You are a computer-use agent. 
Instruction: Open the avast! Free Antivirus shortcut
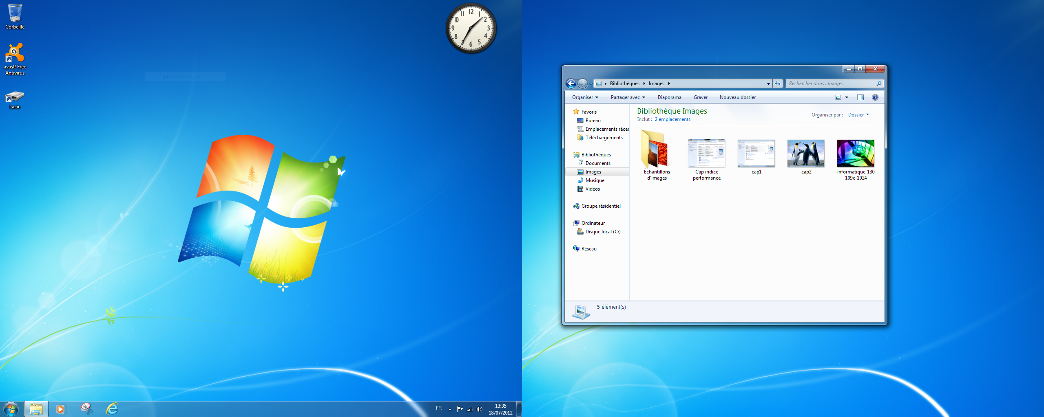pos(15,59)
